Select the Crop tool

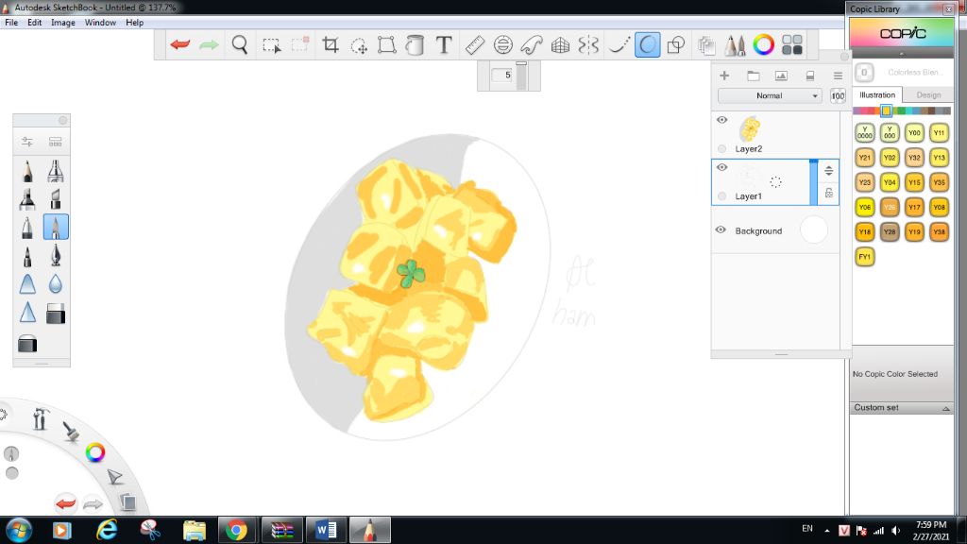pyautogui.click(x=330, y=44)
